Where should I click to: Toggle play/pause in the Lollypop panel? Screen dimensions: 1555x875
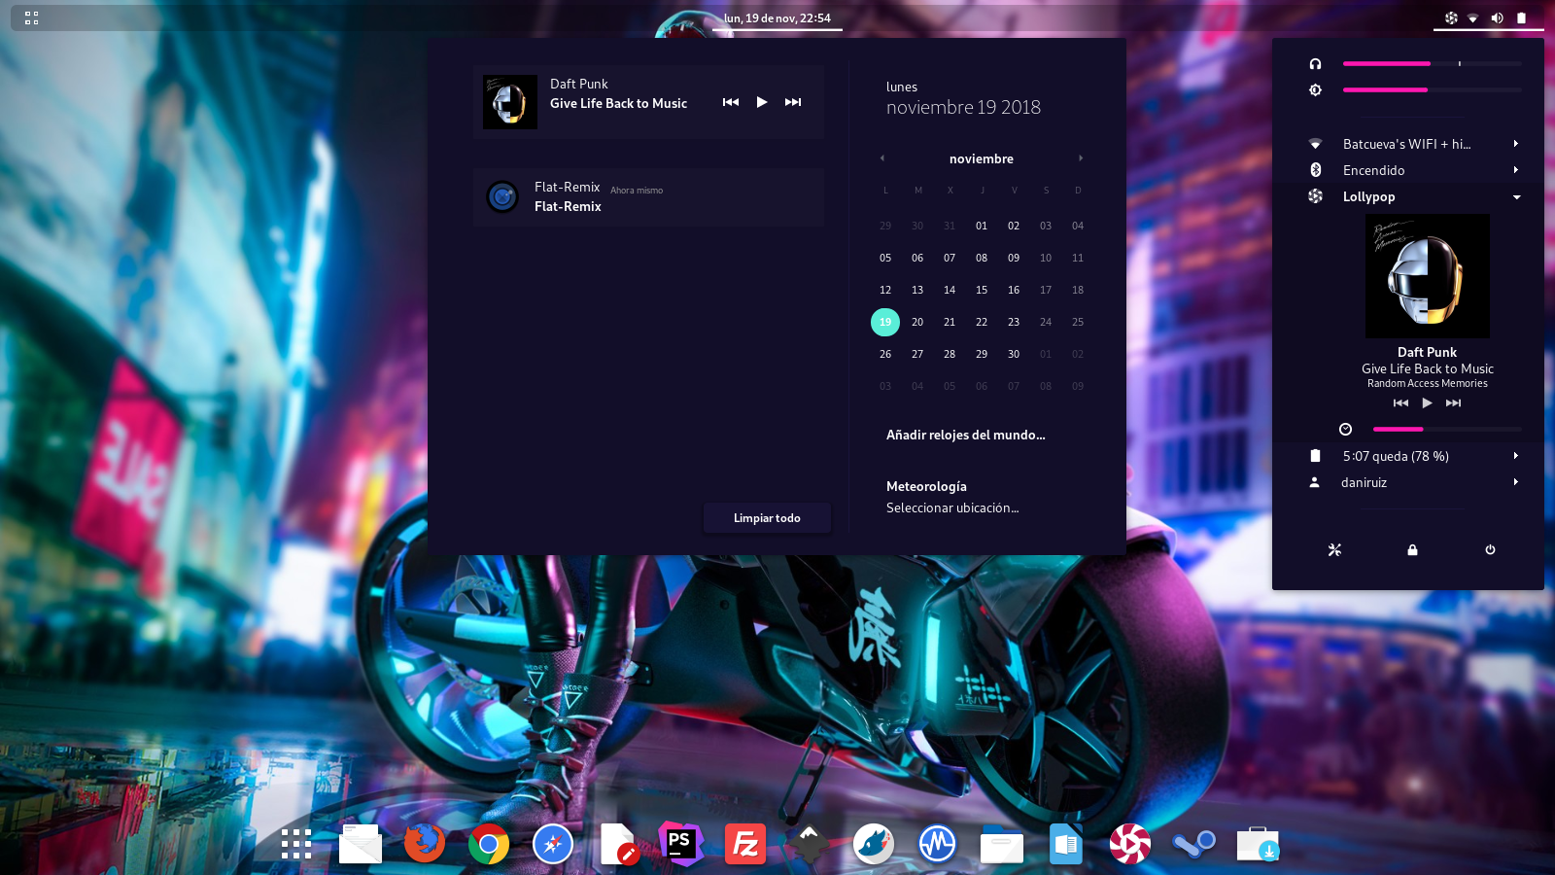1427,402
